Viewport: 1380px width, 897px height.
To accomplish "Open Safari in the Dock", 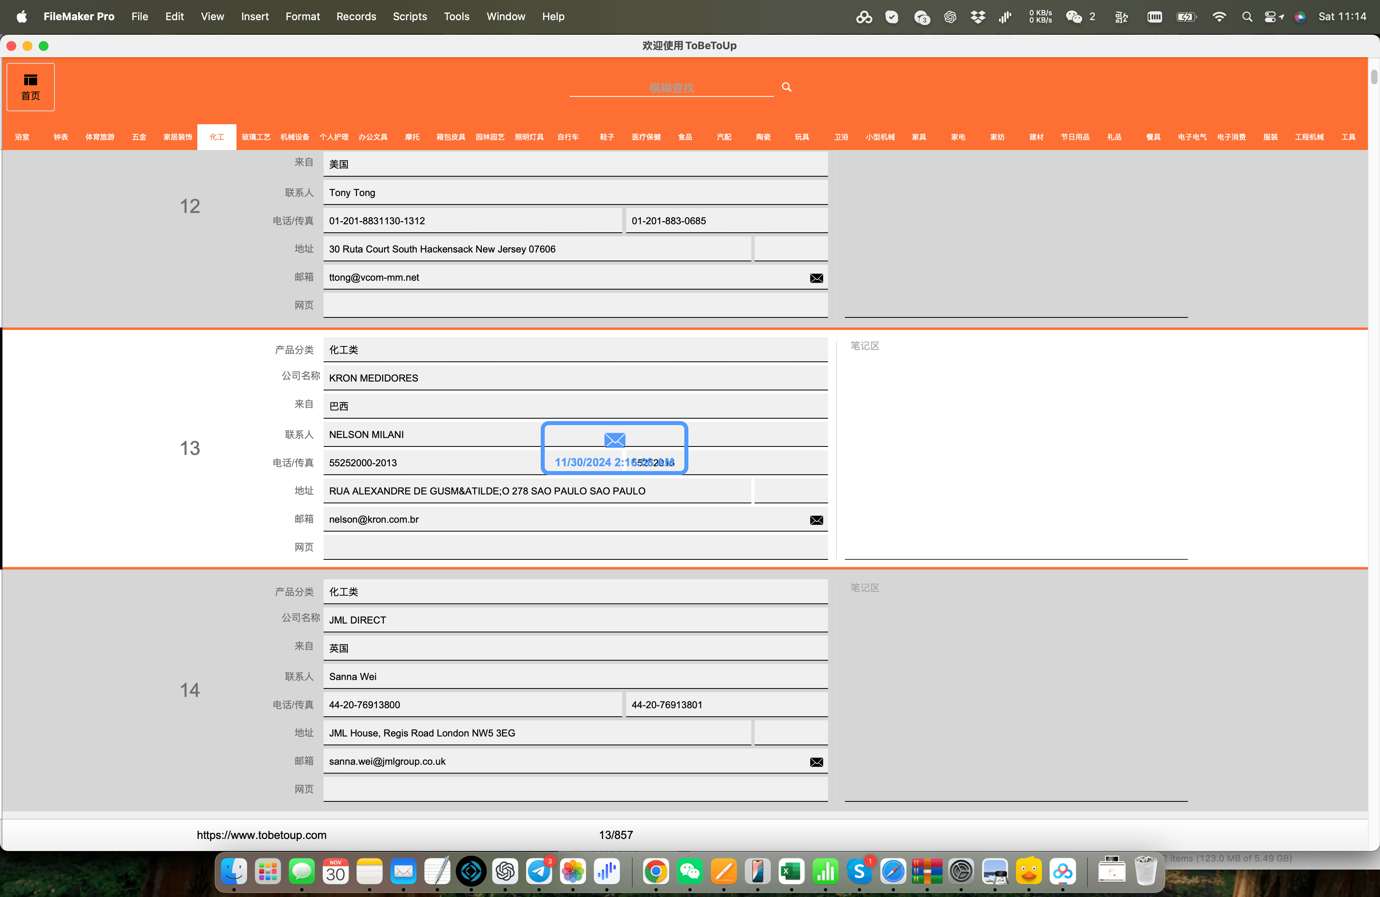I will 893,871.
